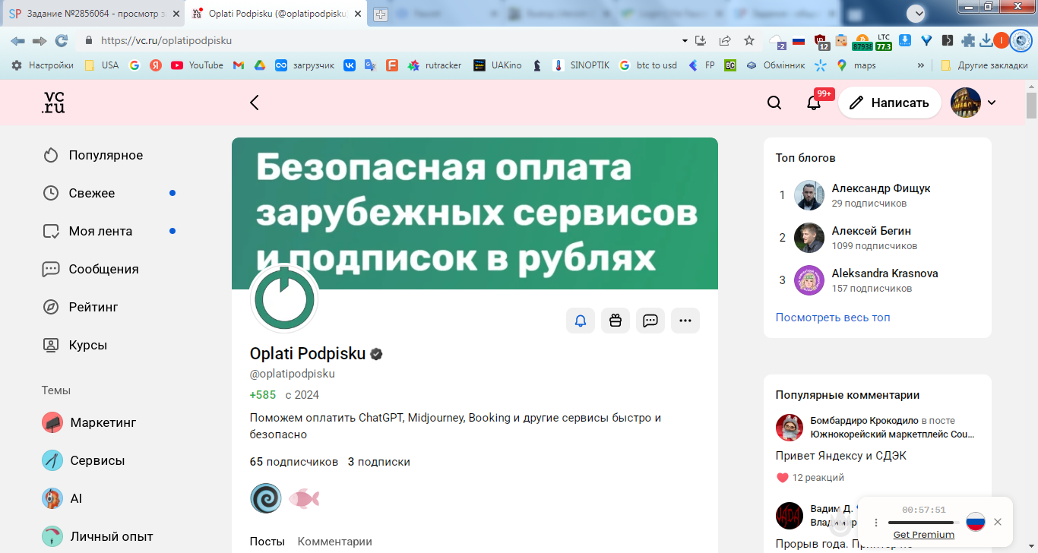Screen dimensions: 1038x553
Task: Open Свежее section in sidebar
Action: click(93, 193)
